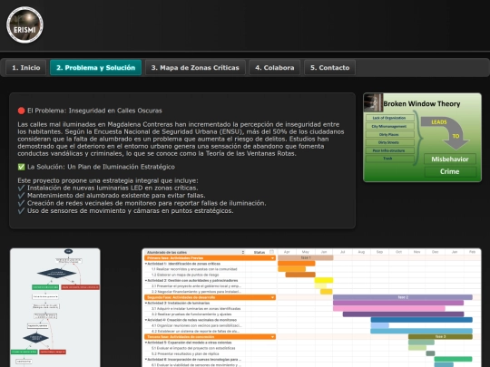Click row 1.2 Elaborar un mapa de puntos de riesgo
This screenshot has height=367, width=490.
185,275
